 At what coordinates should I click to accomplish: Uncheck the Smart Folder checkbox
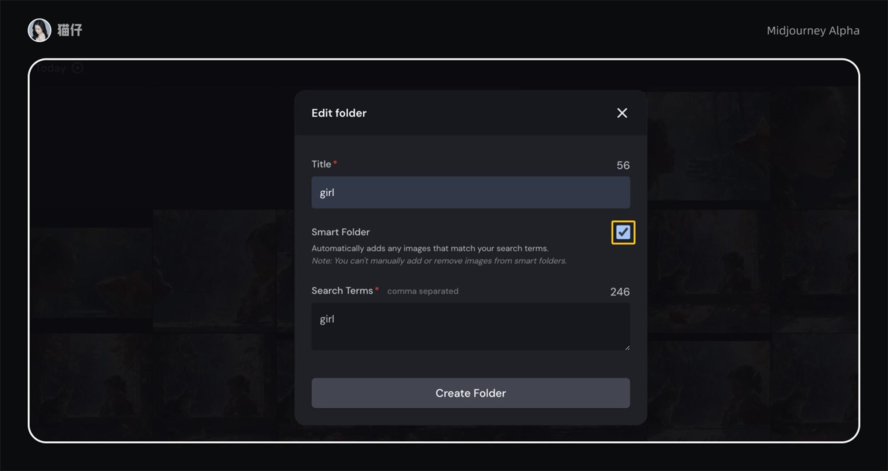[623, 232]
